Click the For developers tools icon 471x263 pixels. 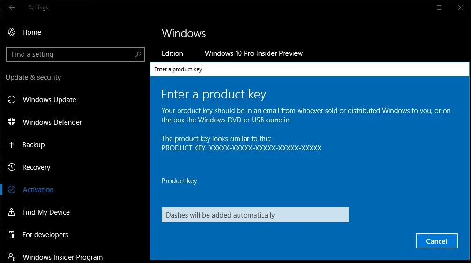click(11, 234)
